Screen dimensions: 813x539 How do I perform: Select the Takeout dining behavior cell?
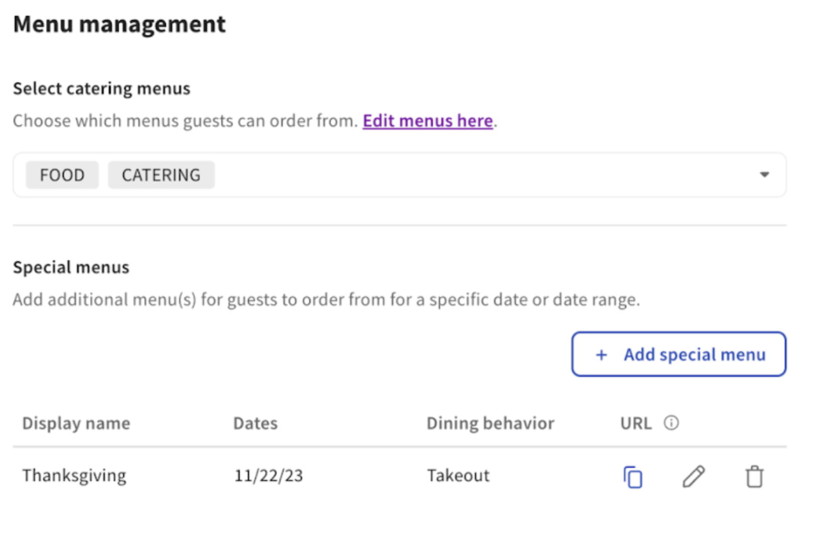coord(458,475)
